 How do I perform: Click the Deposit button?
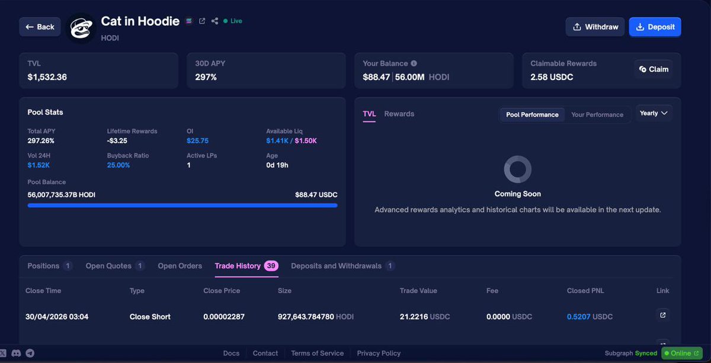[x=655, y=27]
